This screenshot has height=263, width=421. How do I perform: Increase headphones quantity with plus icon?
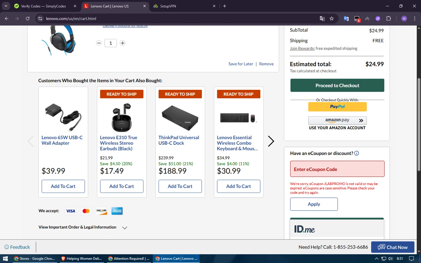pos(122,43)
